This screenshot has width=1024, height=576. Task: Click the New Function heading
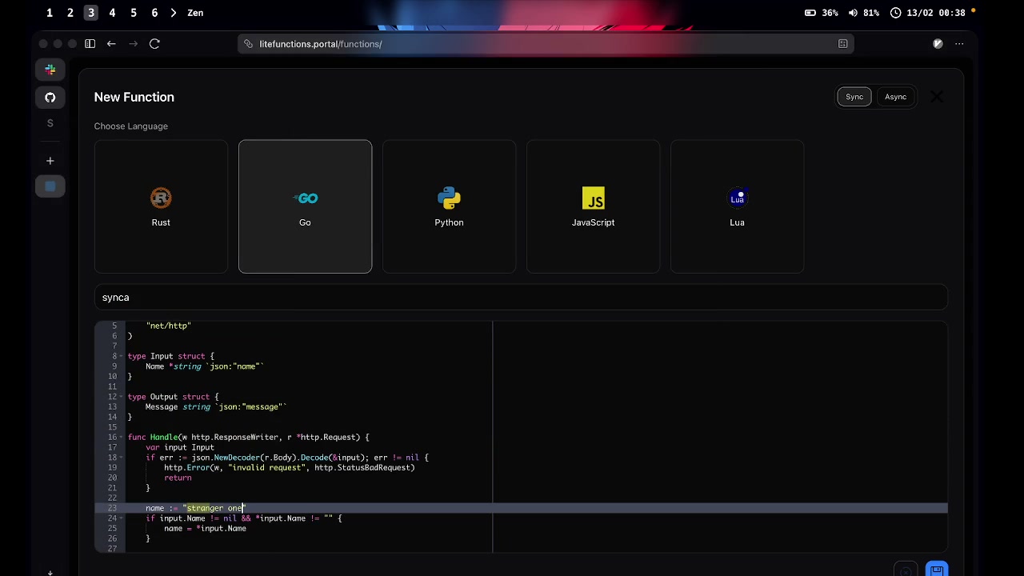click(x=134, y=97)
